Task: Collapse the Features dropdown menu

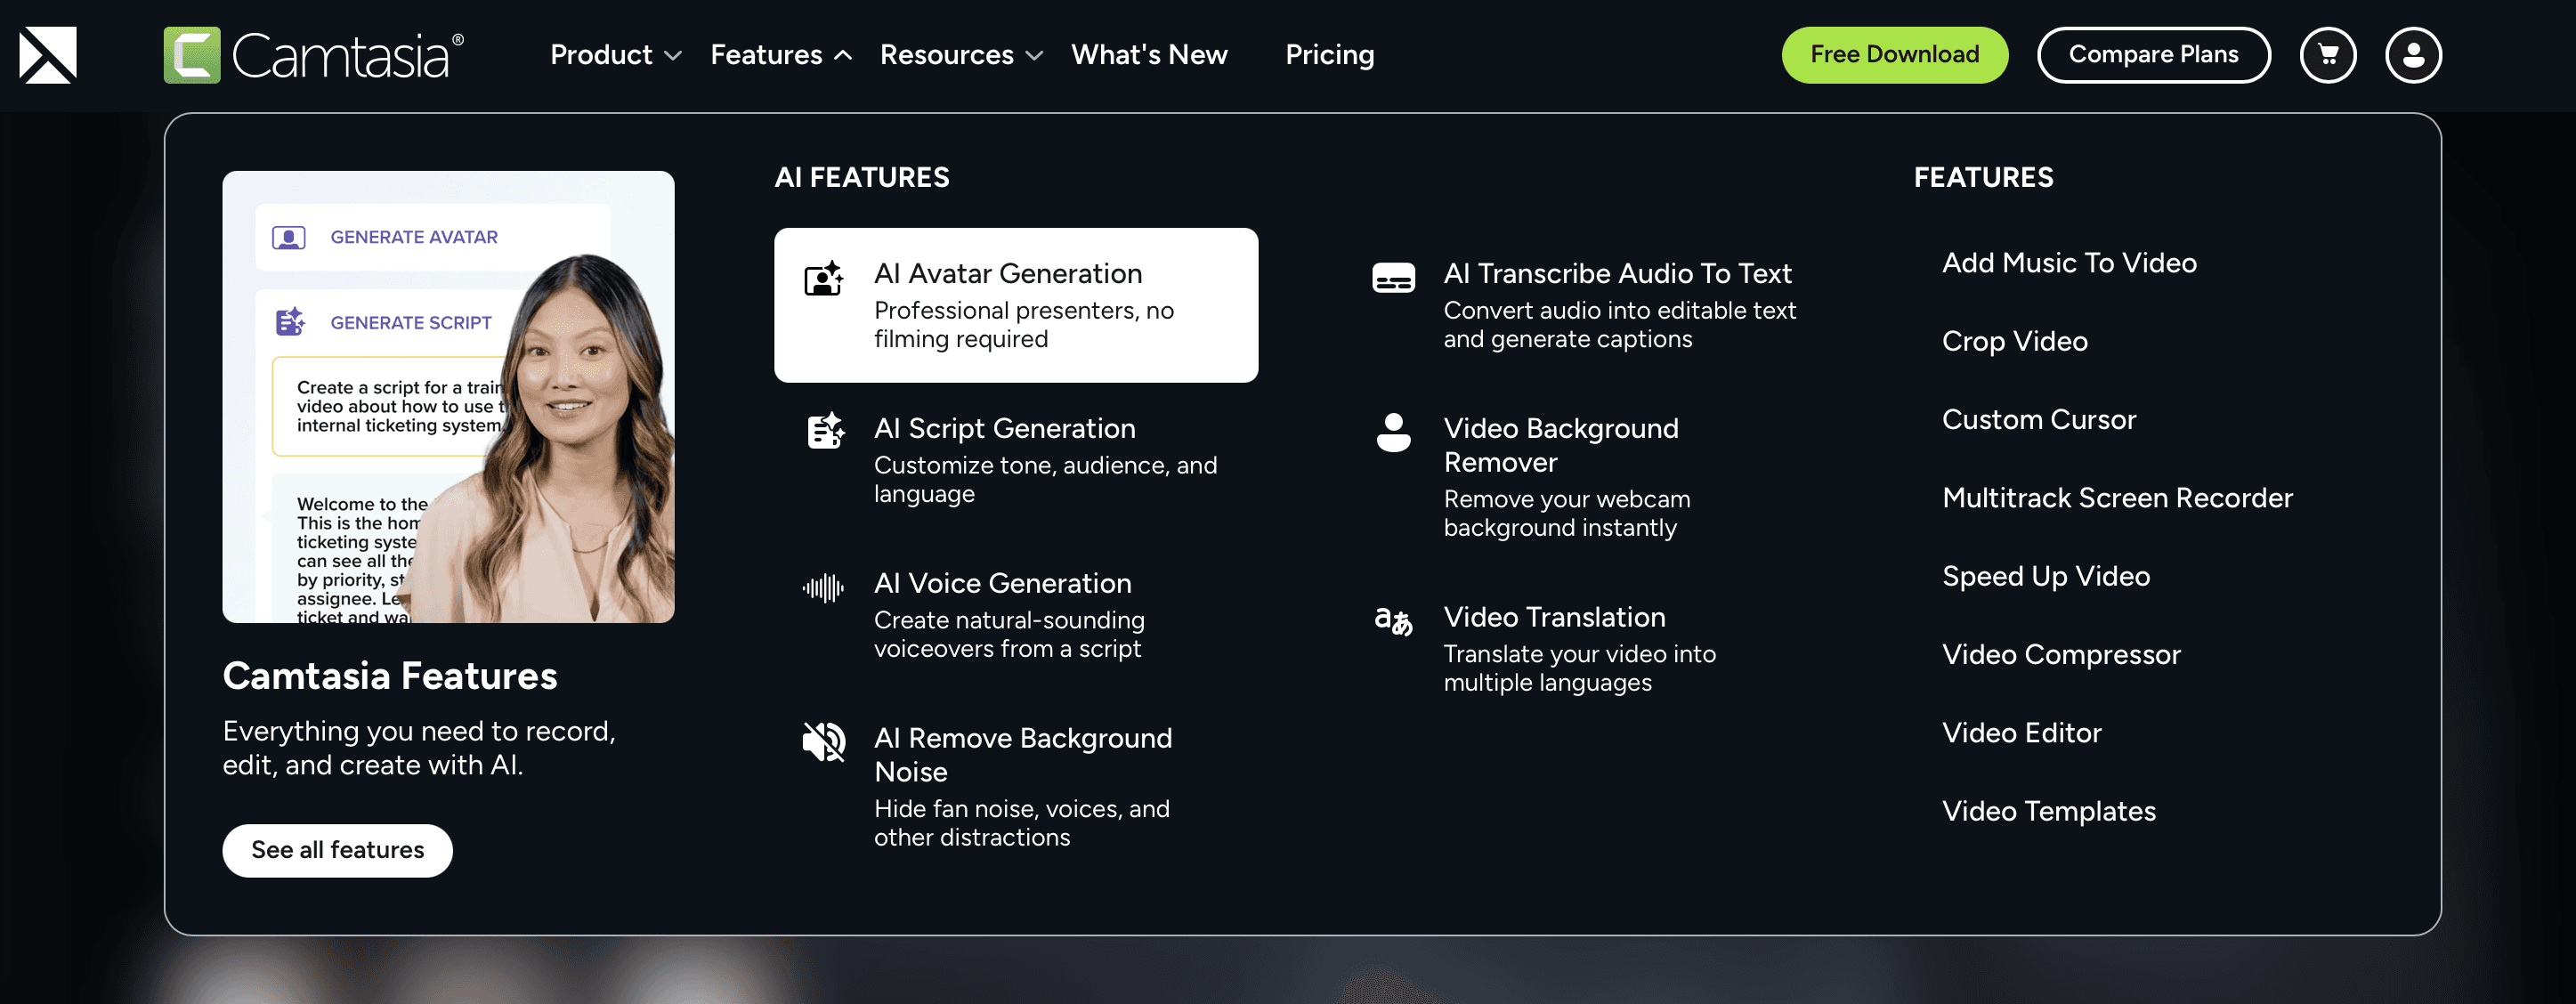Action: (x=780, y=55)
